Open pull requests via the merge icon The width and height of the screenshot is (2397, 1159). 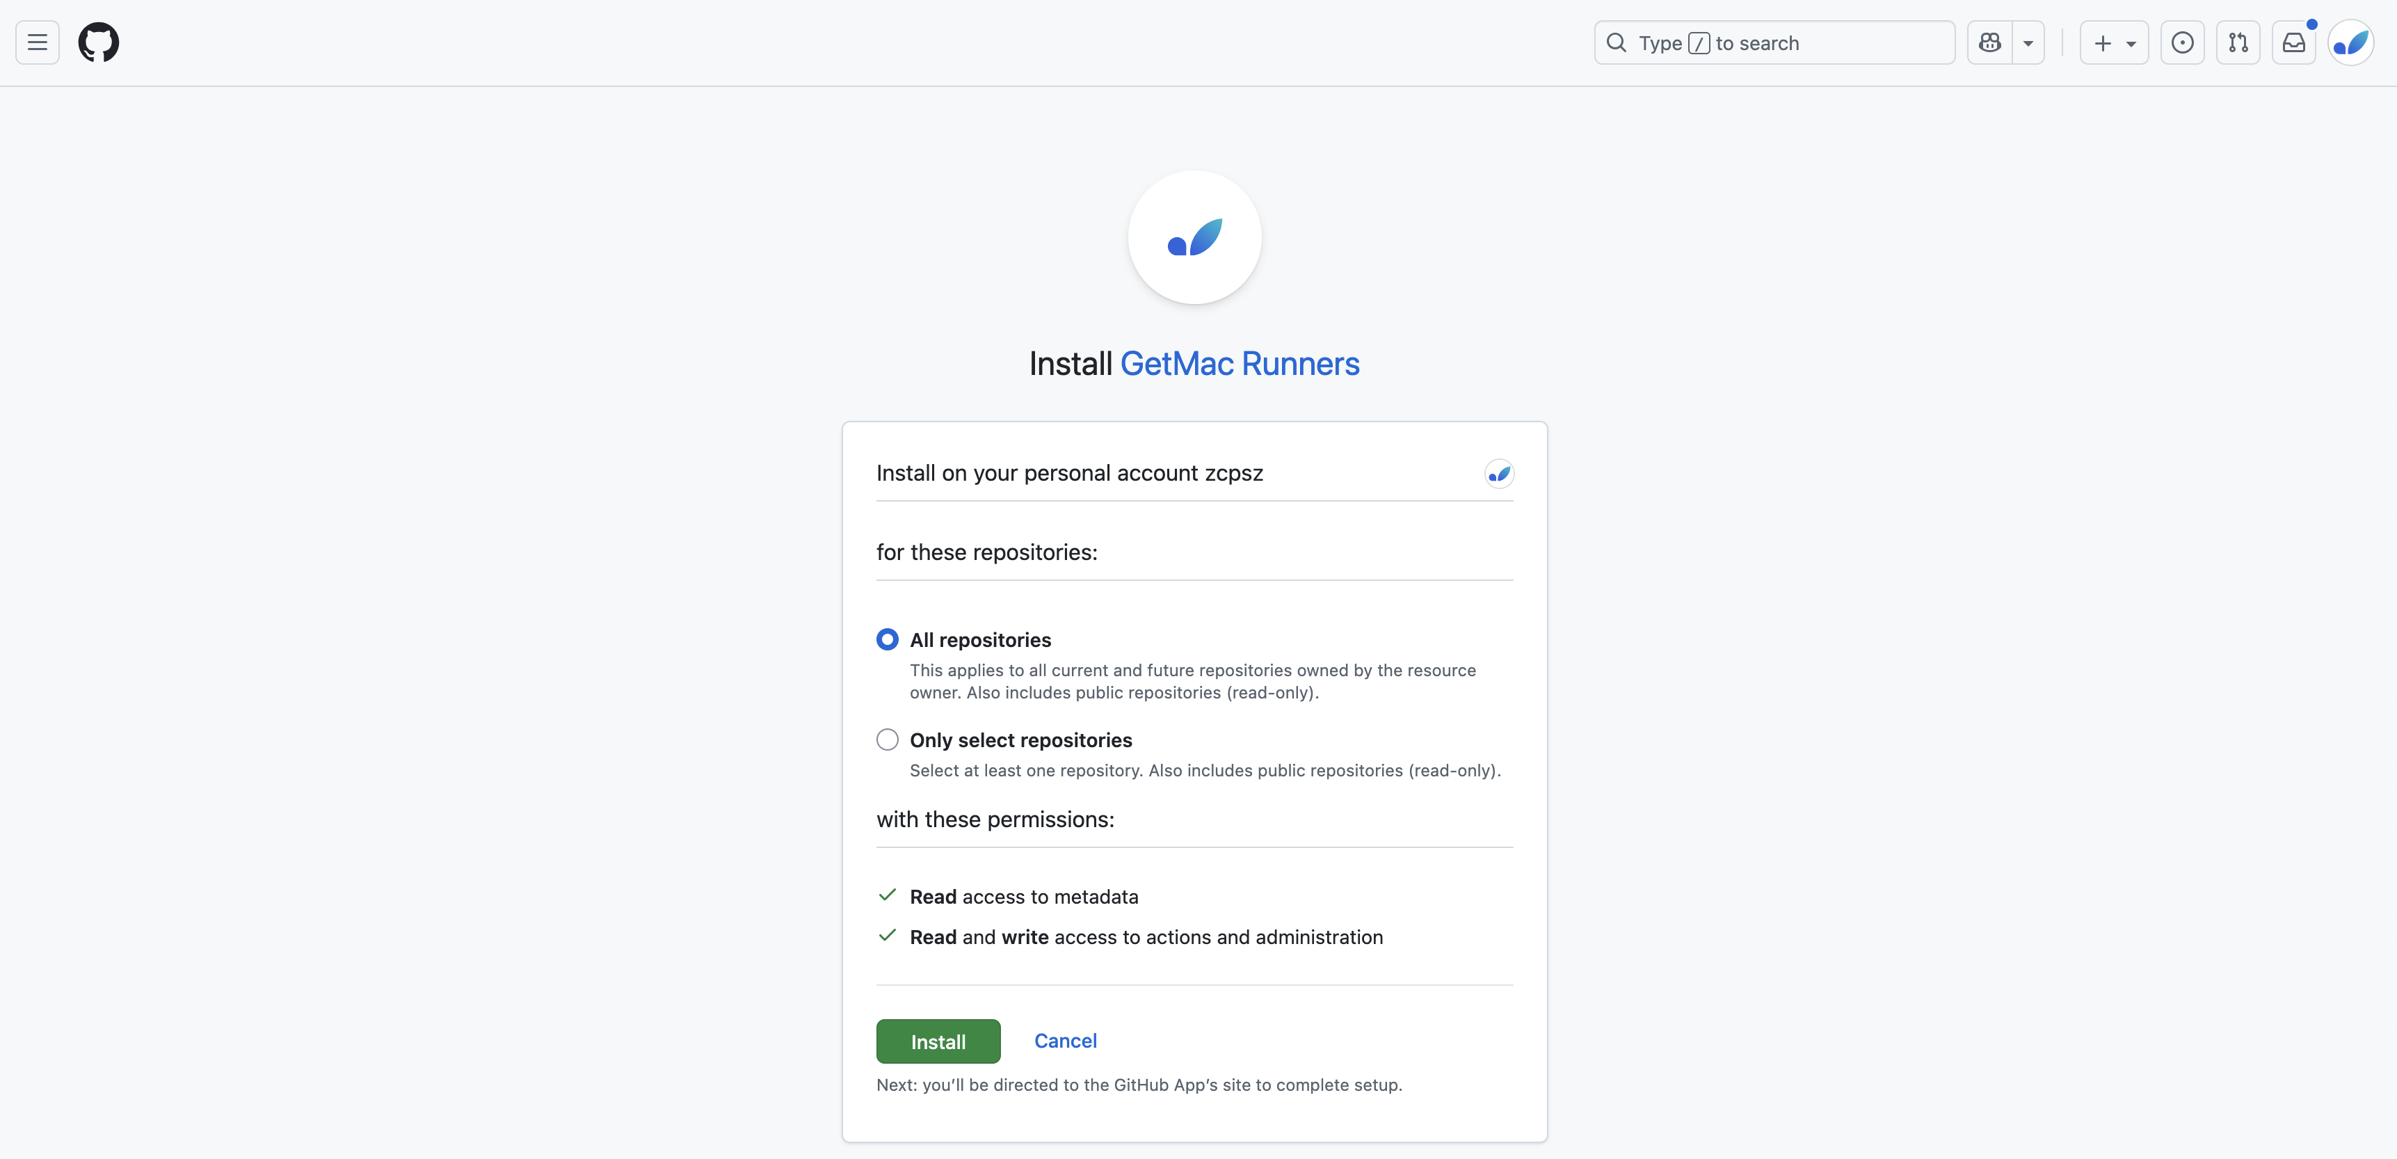pos(2239,42)
